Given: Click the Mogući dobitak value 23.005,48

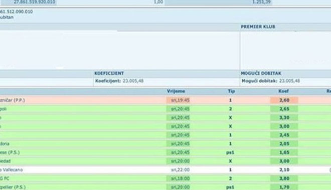Looking at the screenshot, I should 289,81.
